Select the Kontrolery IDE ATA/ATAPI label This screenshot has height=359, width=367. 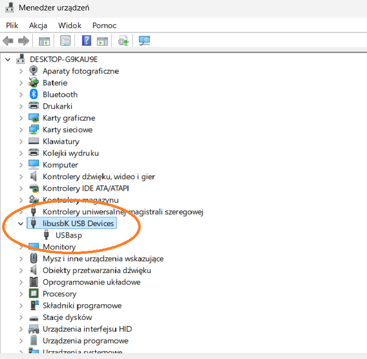86,188
